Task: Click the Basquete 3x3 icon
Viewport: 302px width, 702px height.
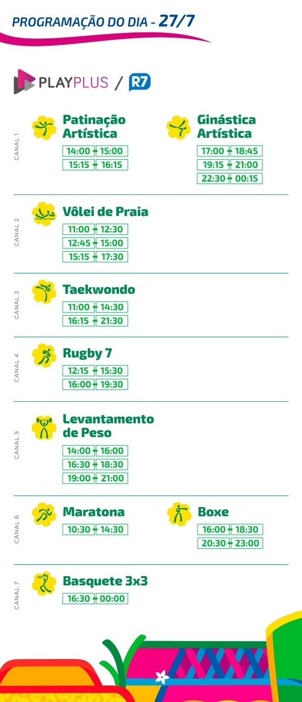Action: [44, 583]
